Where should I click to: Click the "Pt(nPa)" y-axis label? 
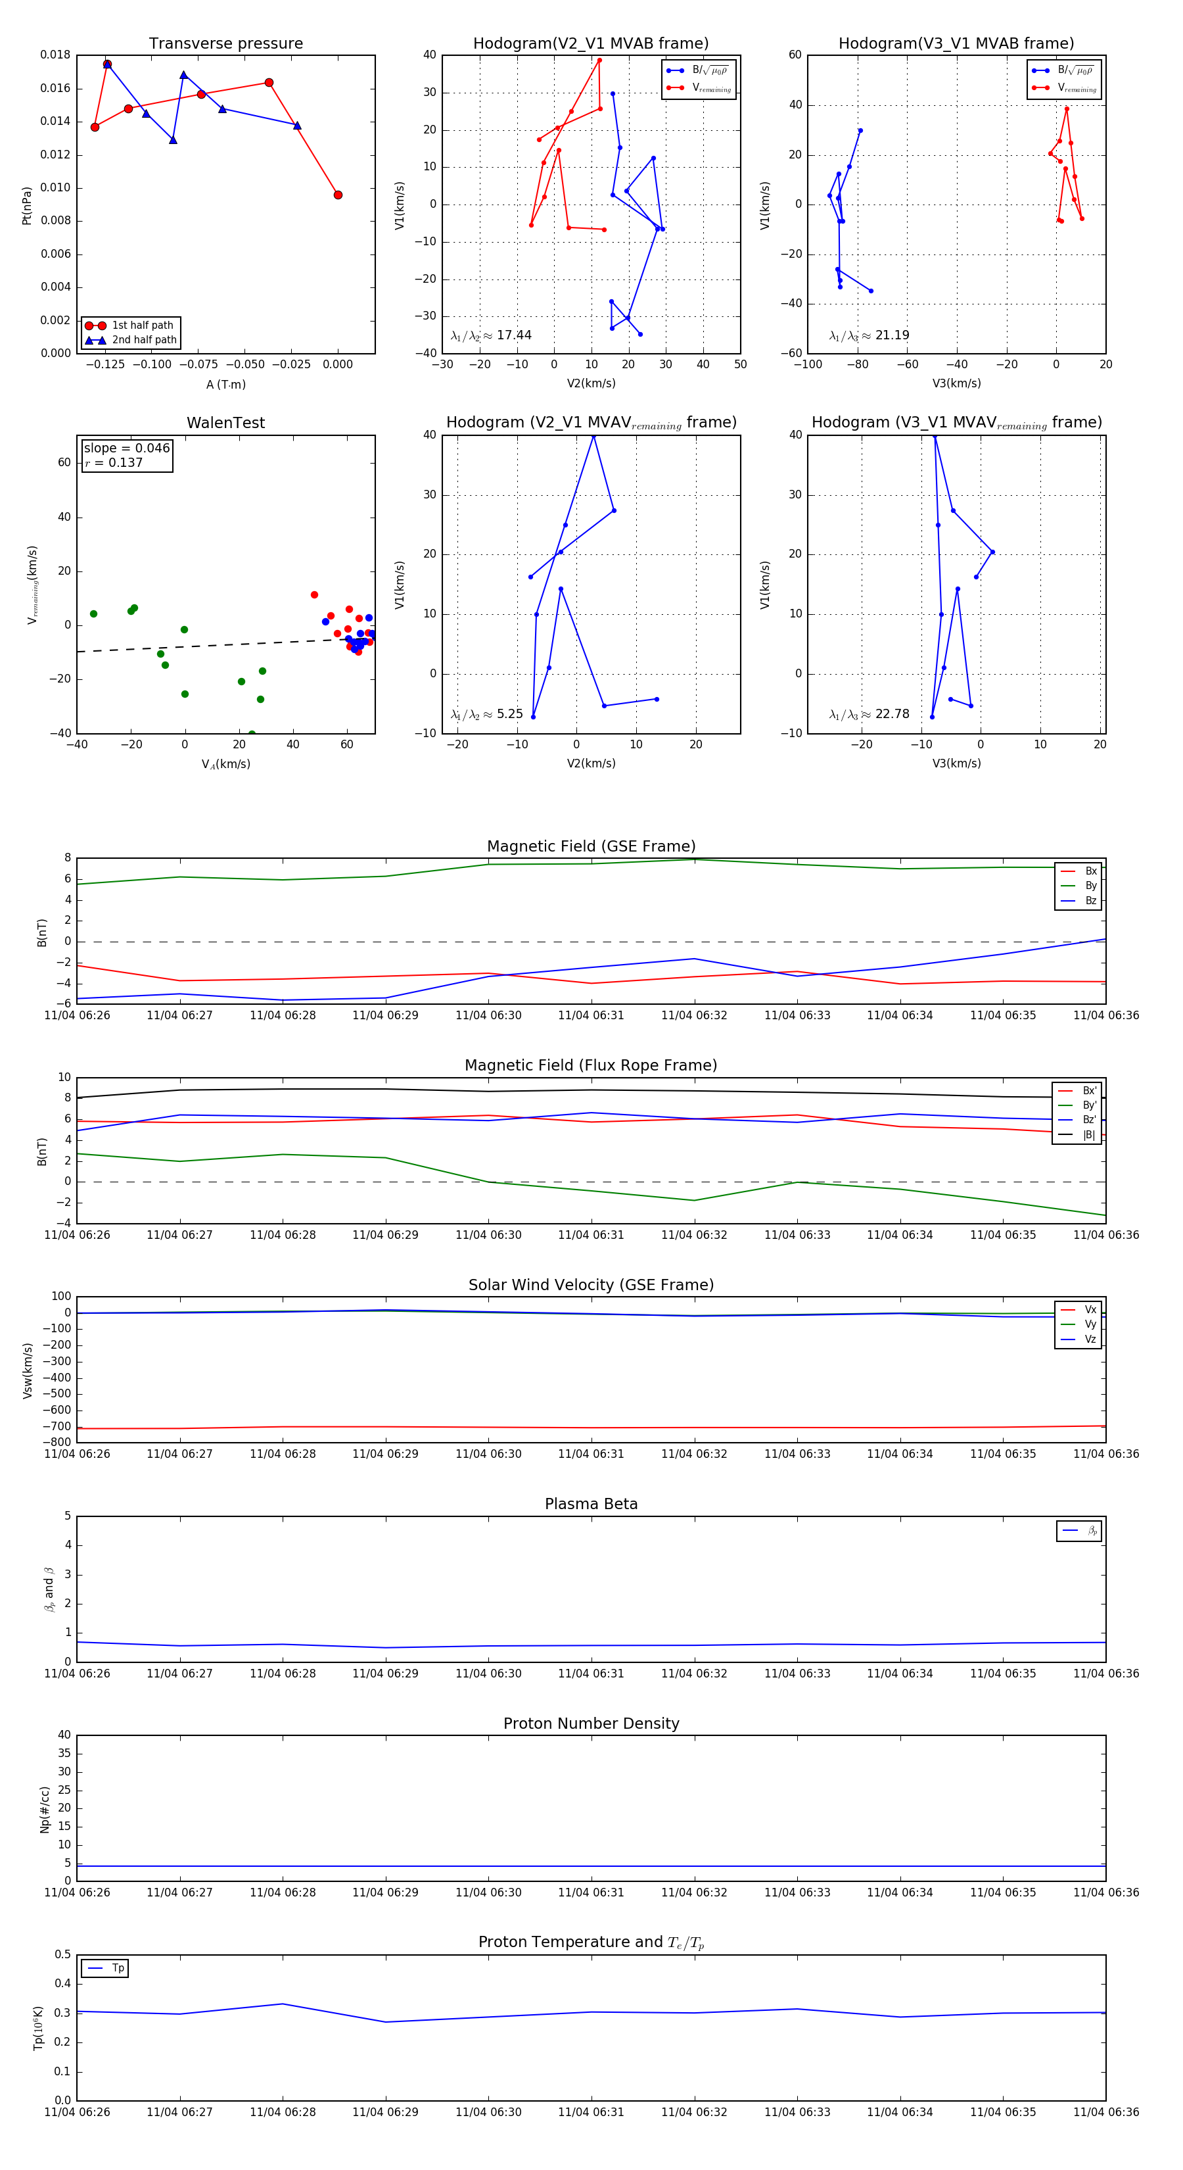27,206
